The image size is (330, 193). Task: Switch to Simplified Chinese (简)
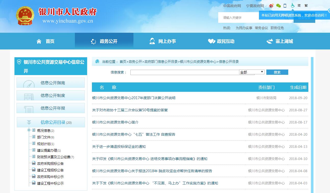[299, 6]
